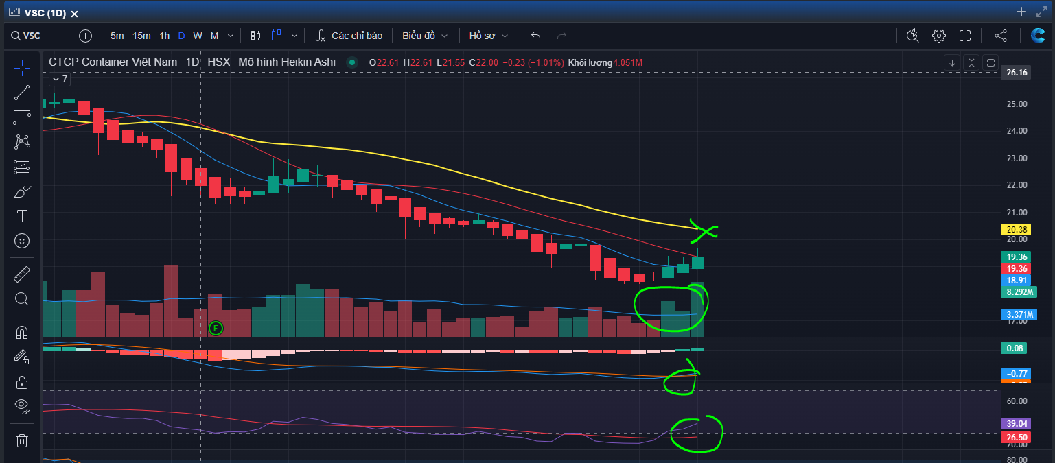The image size is (1055, 463).
Task: Click the Mô hình Heikin Ashi label
Action: click(287, 62)
